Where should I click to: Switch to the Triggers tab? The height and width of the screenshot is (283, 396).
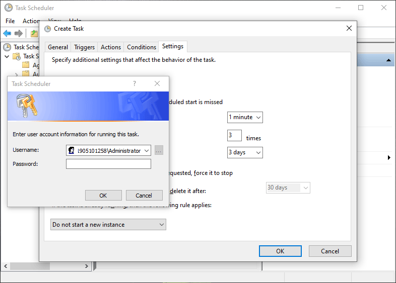click(84, 47)
